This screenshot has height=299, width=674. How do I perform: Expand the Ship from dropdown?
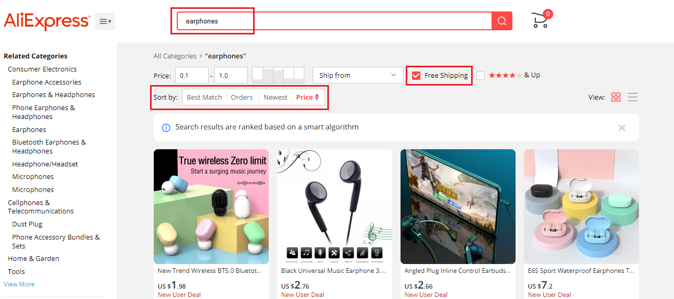[358, 75]
